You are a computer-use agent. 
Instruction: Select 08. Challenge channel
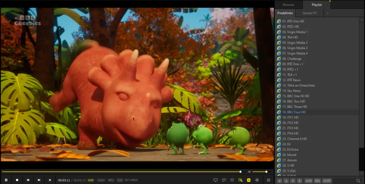coord(317,59)
